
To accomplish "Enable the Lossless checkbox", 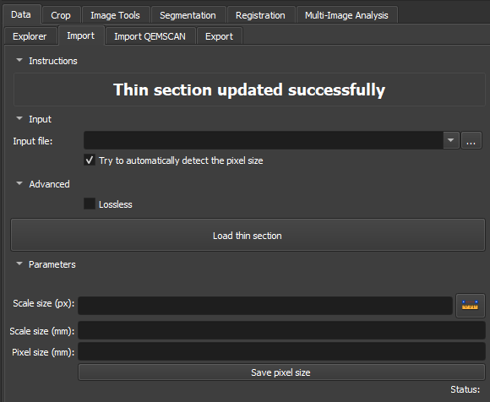I will (x=90, y=204).
